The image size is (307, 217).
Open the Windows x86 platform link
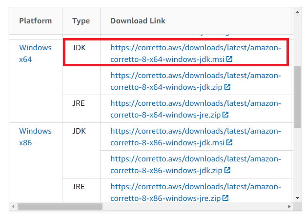point(35,137)
